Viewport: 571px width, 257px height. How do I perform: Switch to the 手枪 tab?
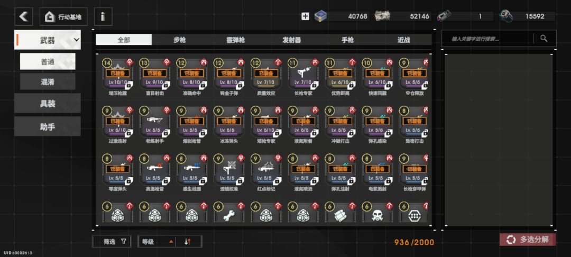[348, 40]
